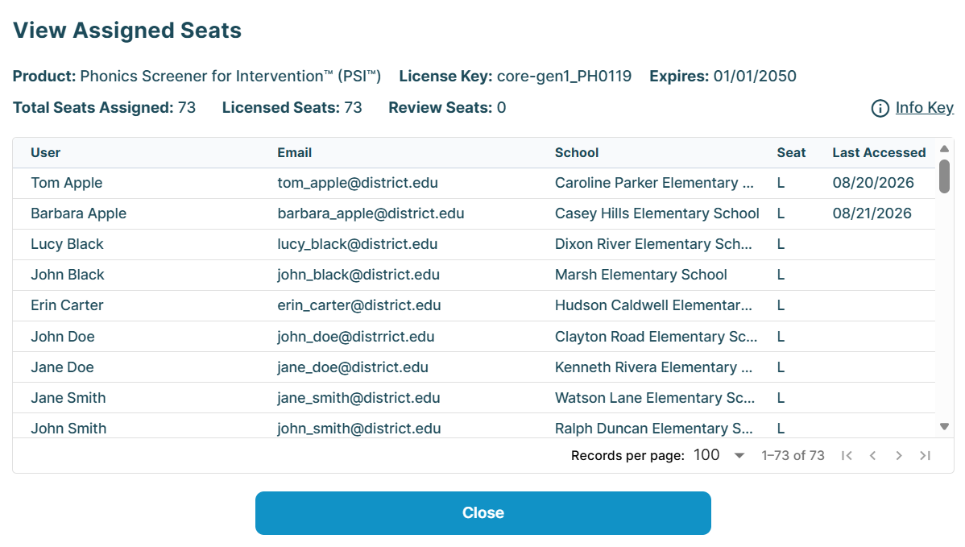Go to next page of records
965x547 pixels.
click(898, 455)
